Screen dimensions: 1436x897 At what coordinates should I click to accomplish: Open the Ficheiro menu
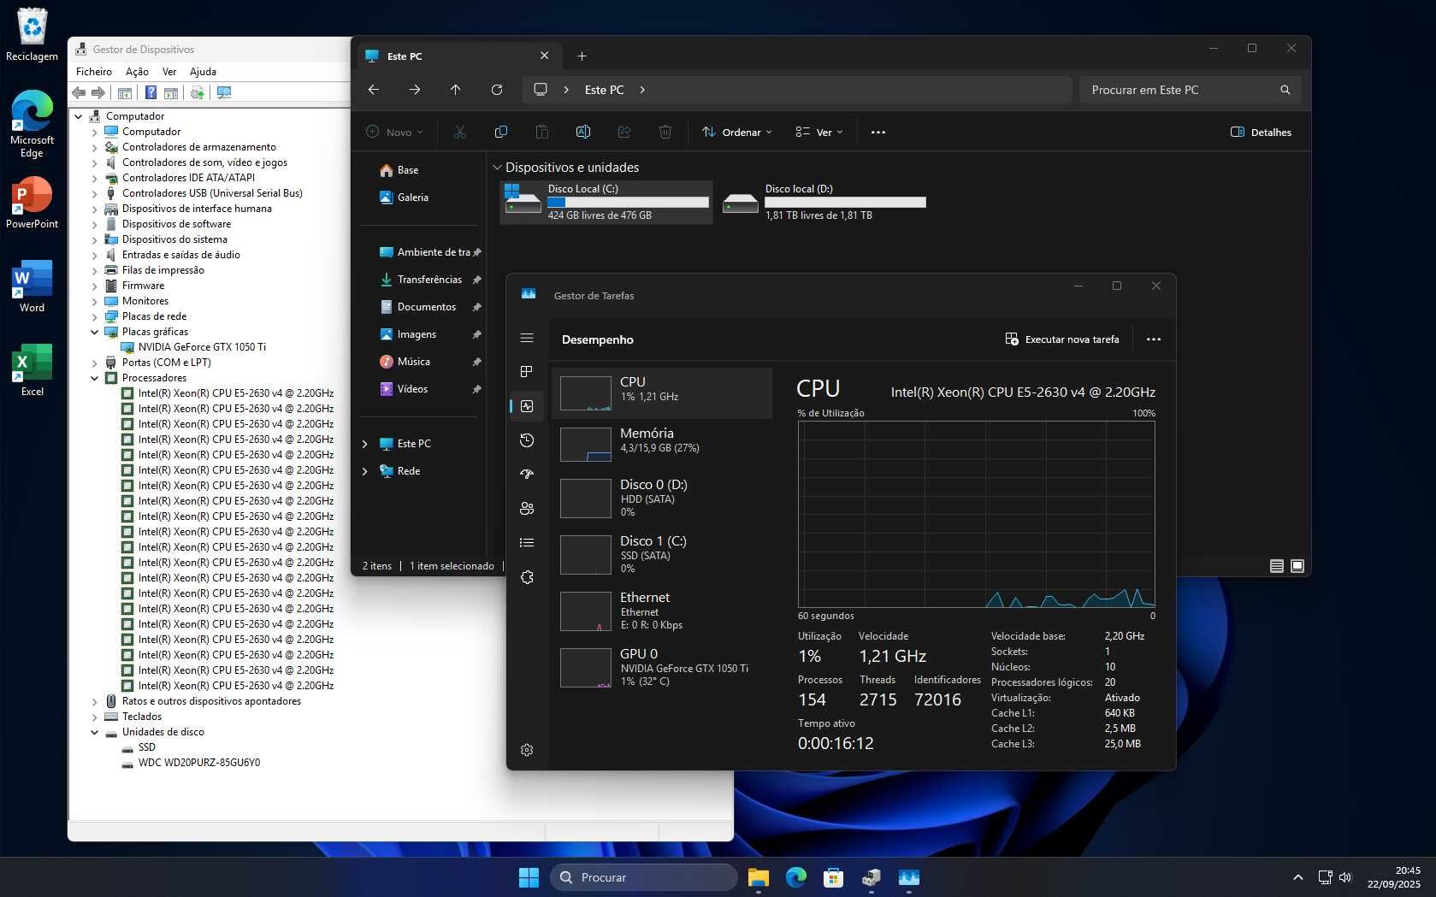click(94, 72)
